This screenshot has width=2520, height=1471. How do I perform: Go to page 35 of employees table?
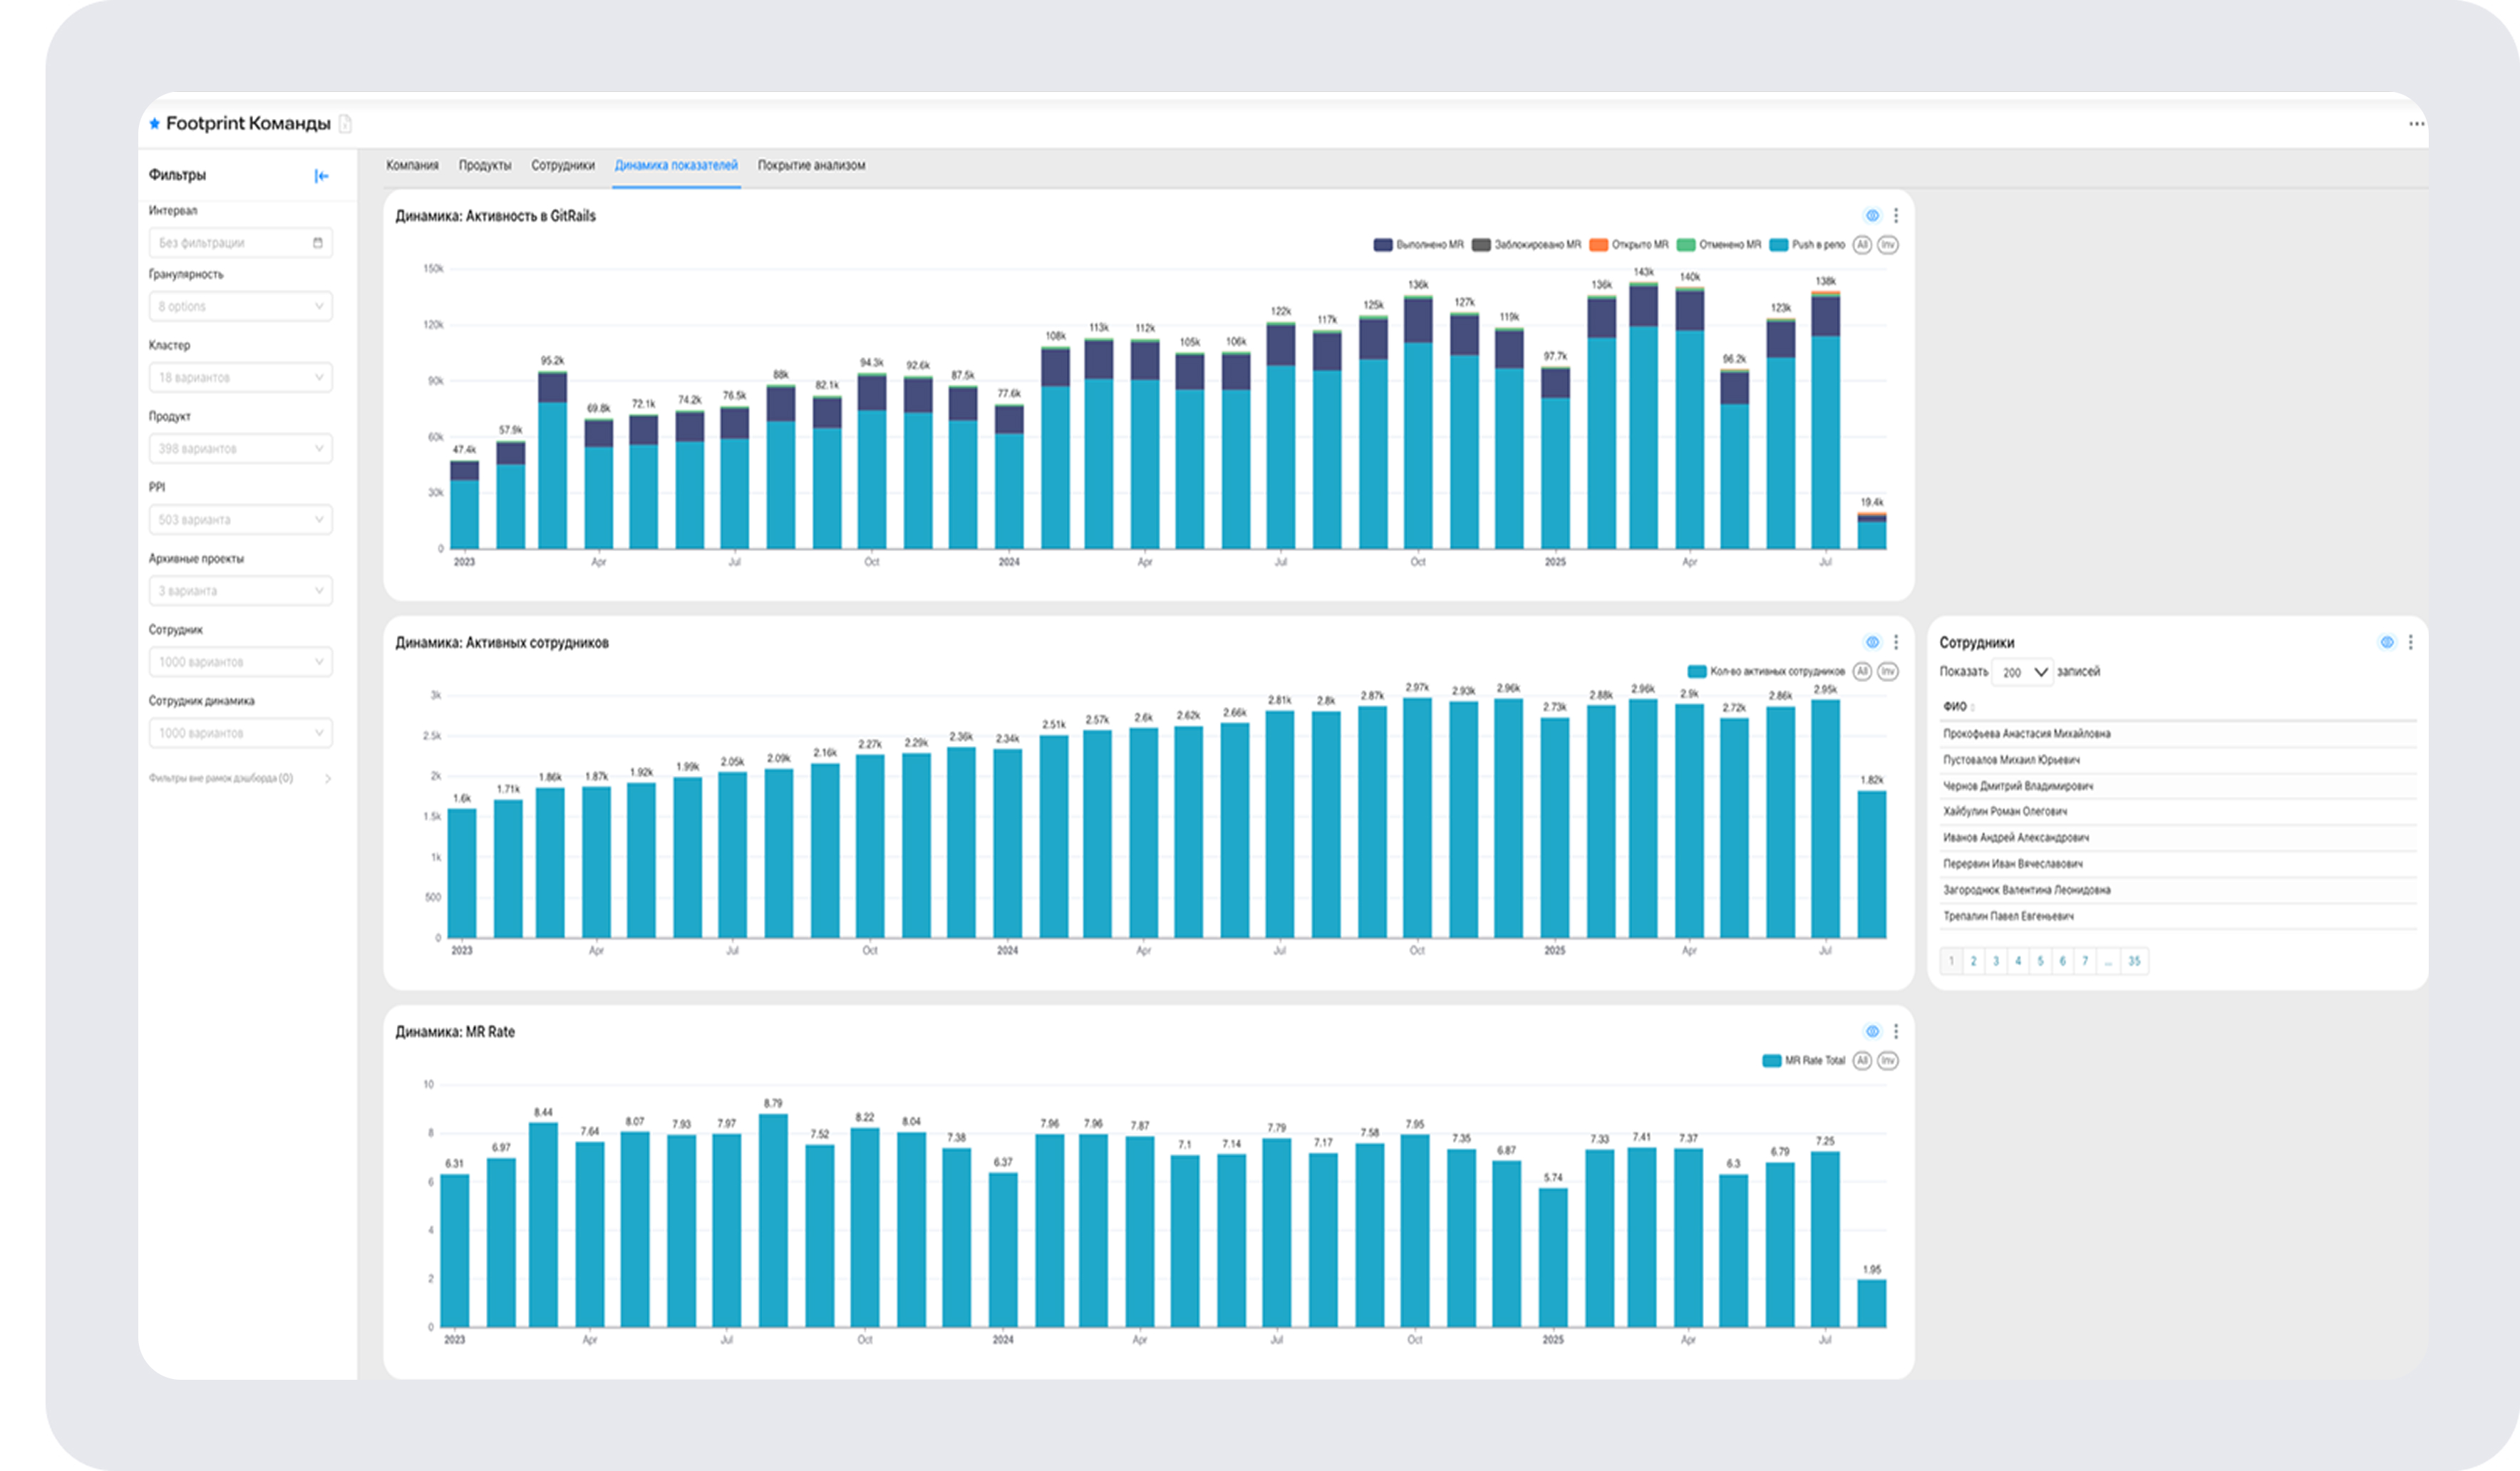pyautogui.click(x=2134, y=962)
